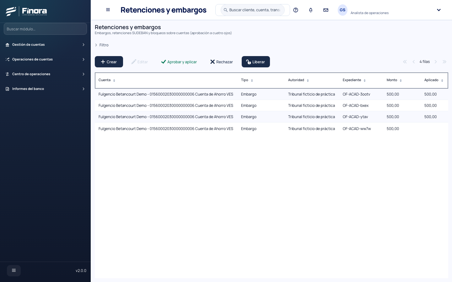Open Centro de operaciones menu

pyautogui.click(x=45, y=74)
